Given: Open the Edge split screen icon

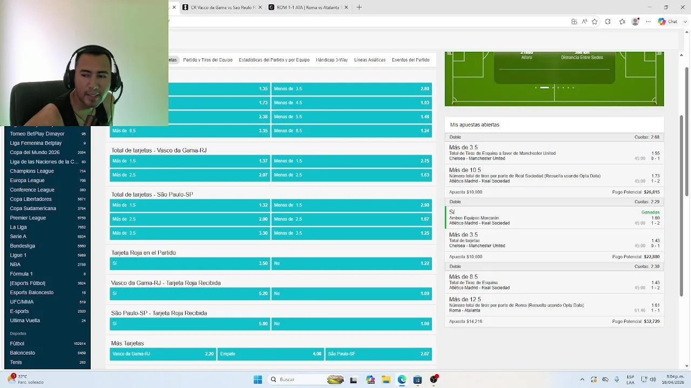Looking at the screenshot, I should (574, 22).
